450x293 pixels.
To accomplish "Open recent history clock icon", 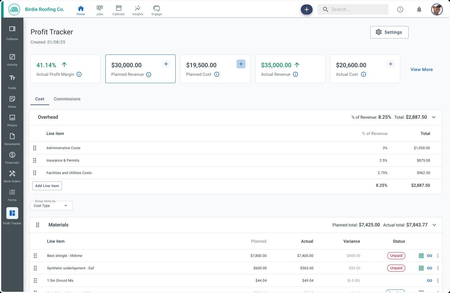I will [400, 9].
